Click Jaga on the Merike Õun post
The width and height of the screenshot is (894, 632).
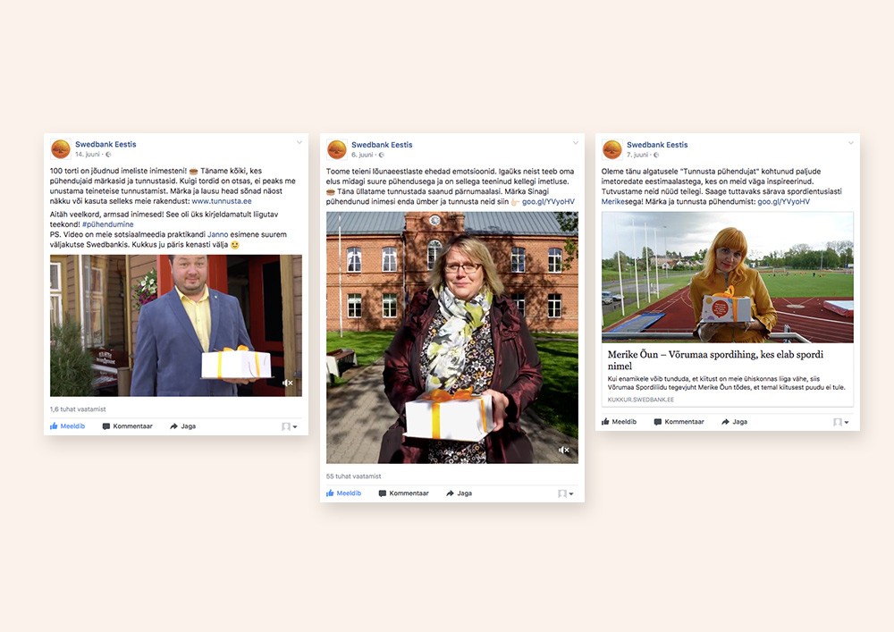pyautogui.click(x=734, y=422)
